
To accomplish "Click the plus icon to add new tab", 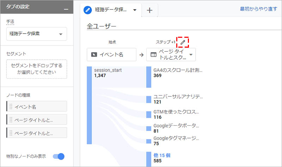I will coord(149,10).
